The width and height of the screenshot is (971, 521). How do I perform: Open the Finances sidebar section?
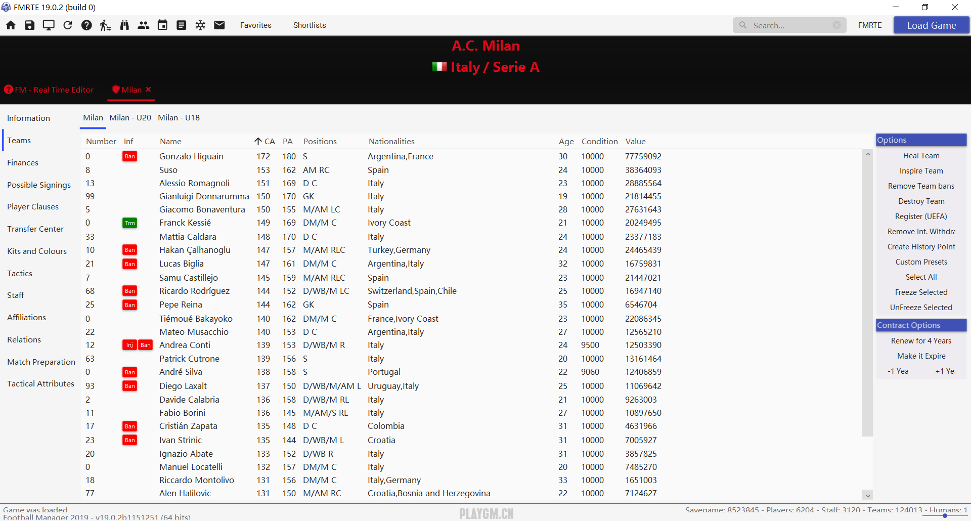coord(23,162)
